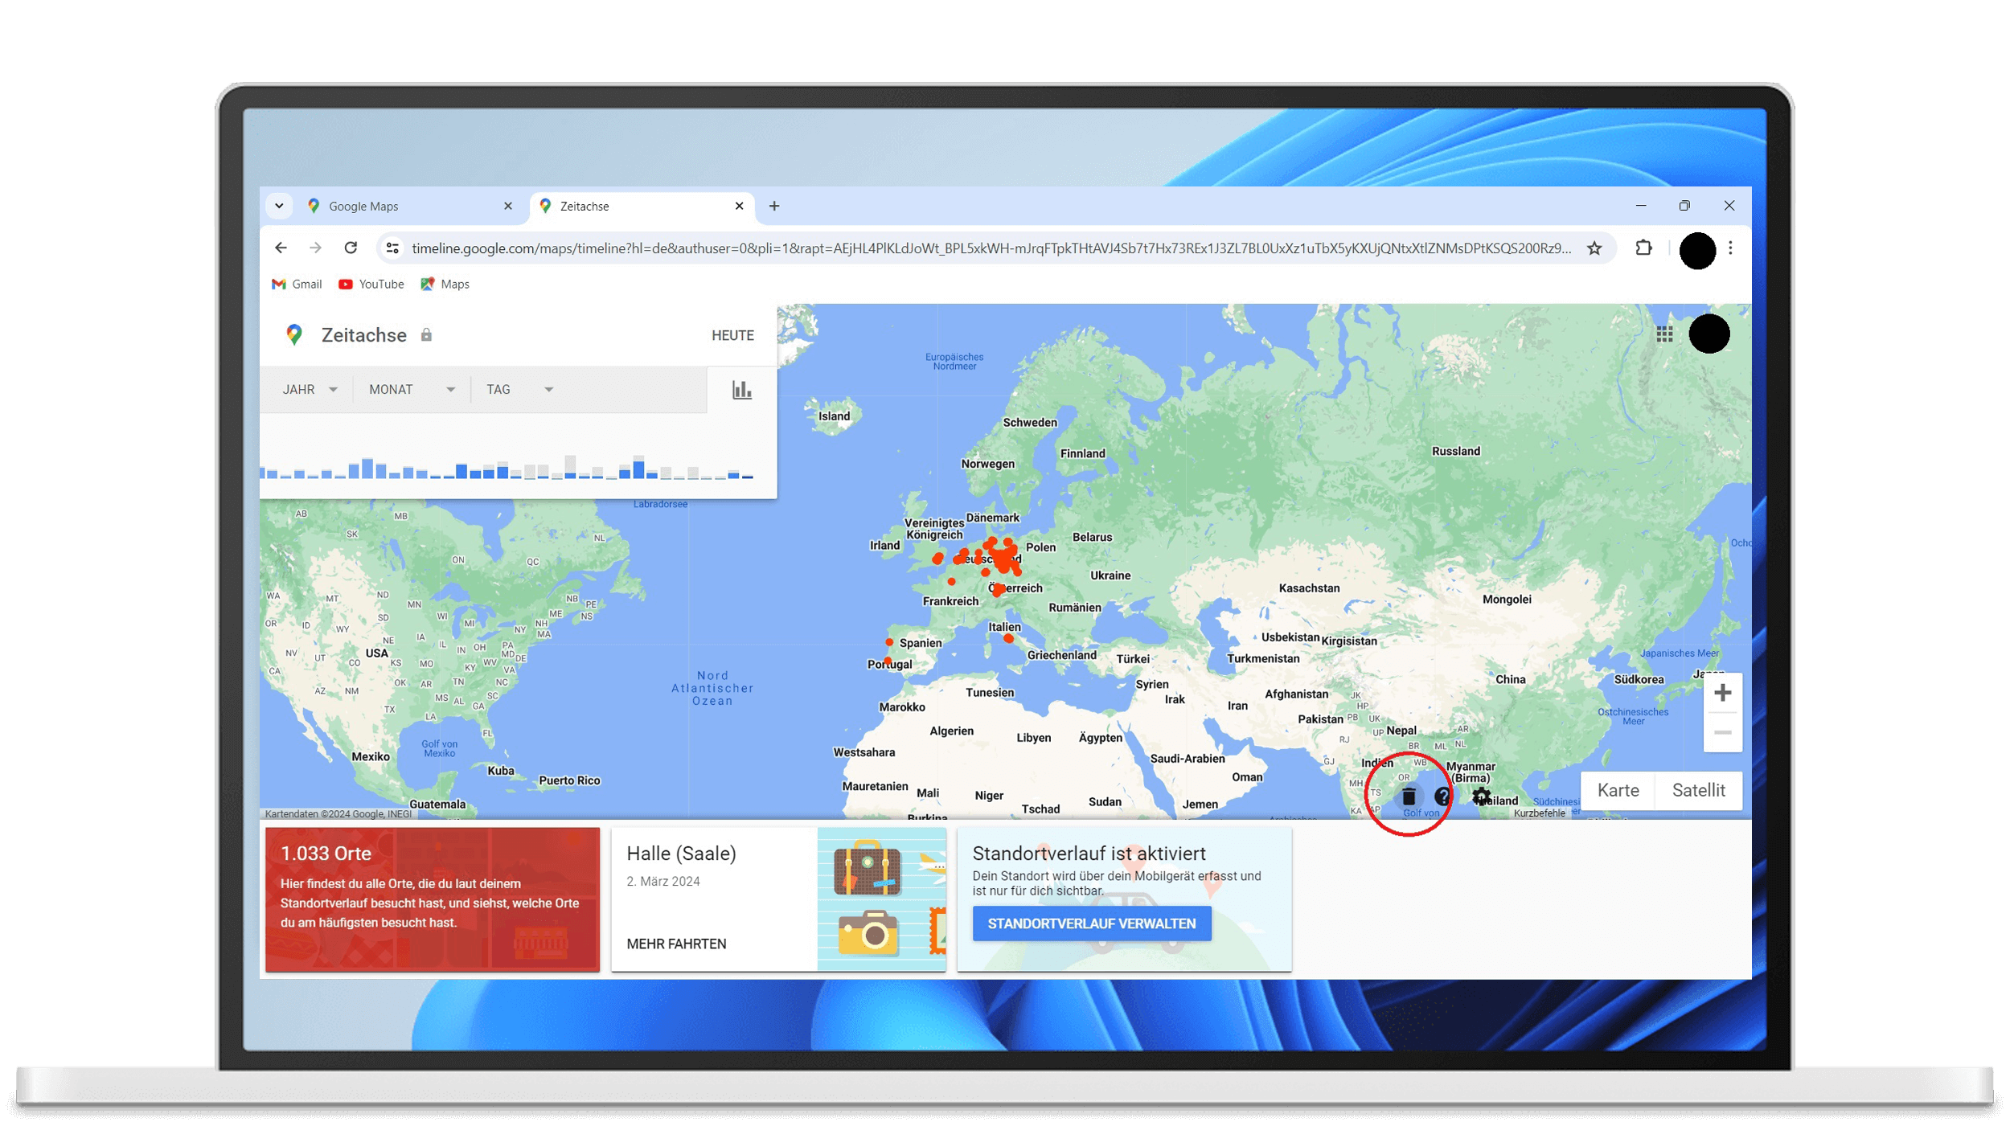Close the Zeitachse tab
Screen dimensions: 2010x1122
coord(739,207)
